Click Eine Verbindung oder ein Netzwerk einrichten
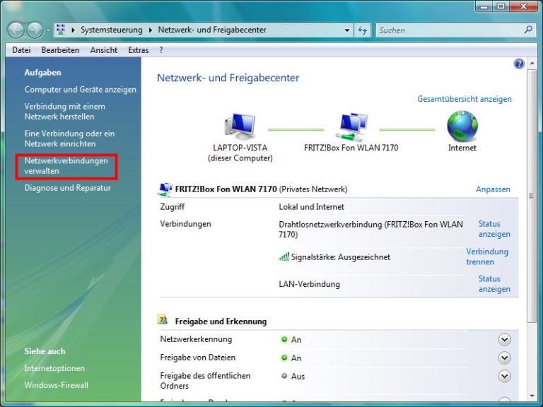This screenshot has height=407, width=543. [69, 138]
